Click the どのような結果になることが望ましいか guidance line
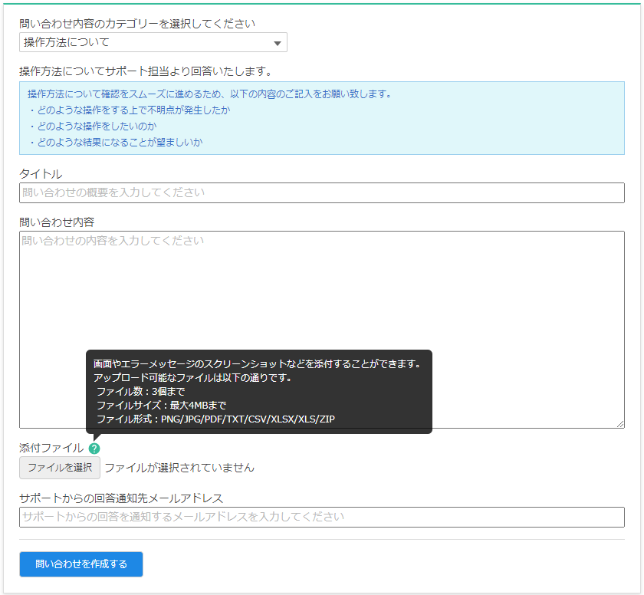 click(x=115, y=142)
